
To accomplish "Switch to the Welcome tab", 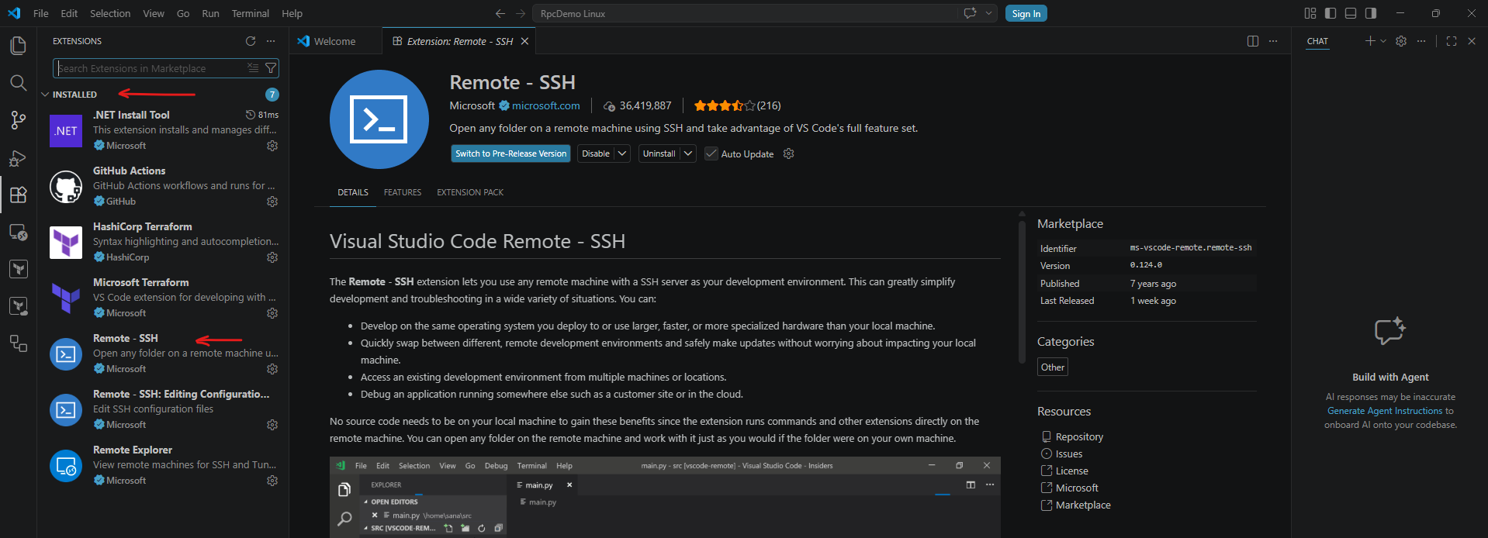I will pyautogui.click(x=335, y=41).
